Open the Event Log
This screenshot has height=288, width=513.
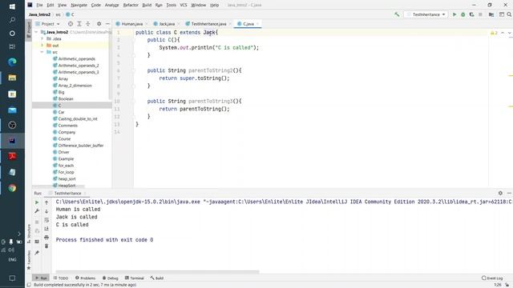[x=492, y=278]
